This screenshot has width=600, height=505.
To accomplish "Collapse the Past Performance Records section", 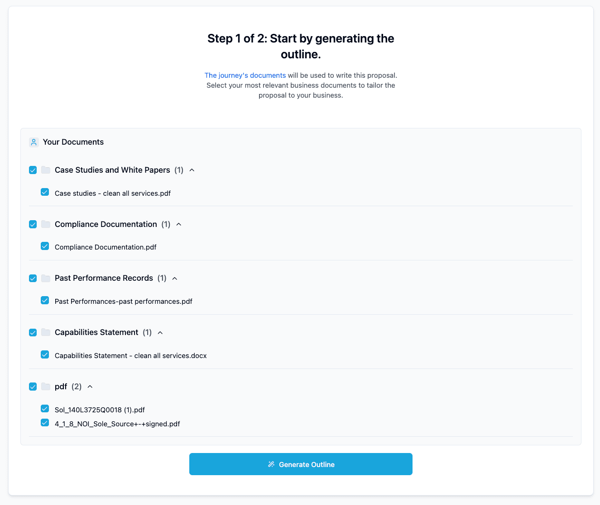I will [x=175, y=278].
